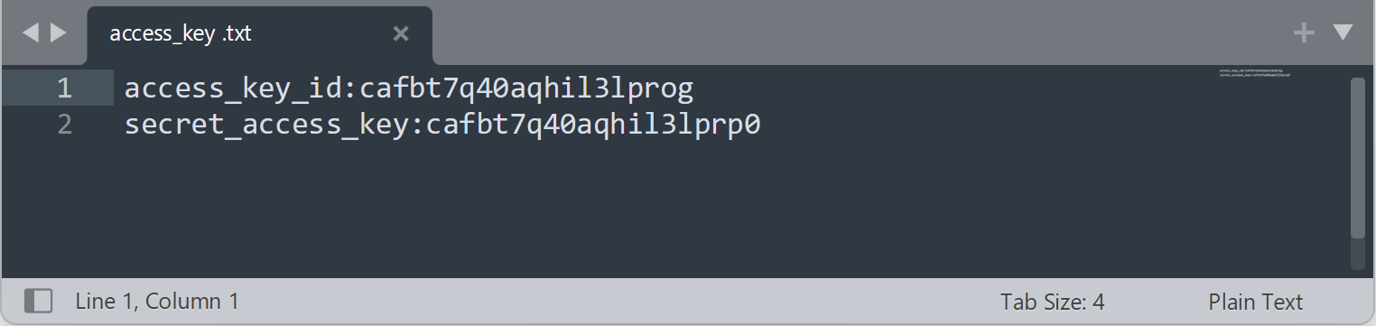The width and height of the screenshot is (1376, 326).
Task: Place cursor in access_key_id line text
Action: tap(409, 88)
